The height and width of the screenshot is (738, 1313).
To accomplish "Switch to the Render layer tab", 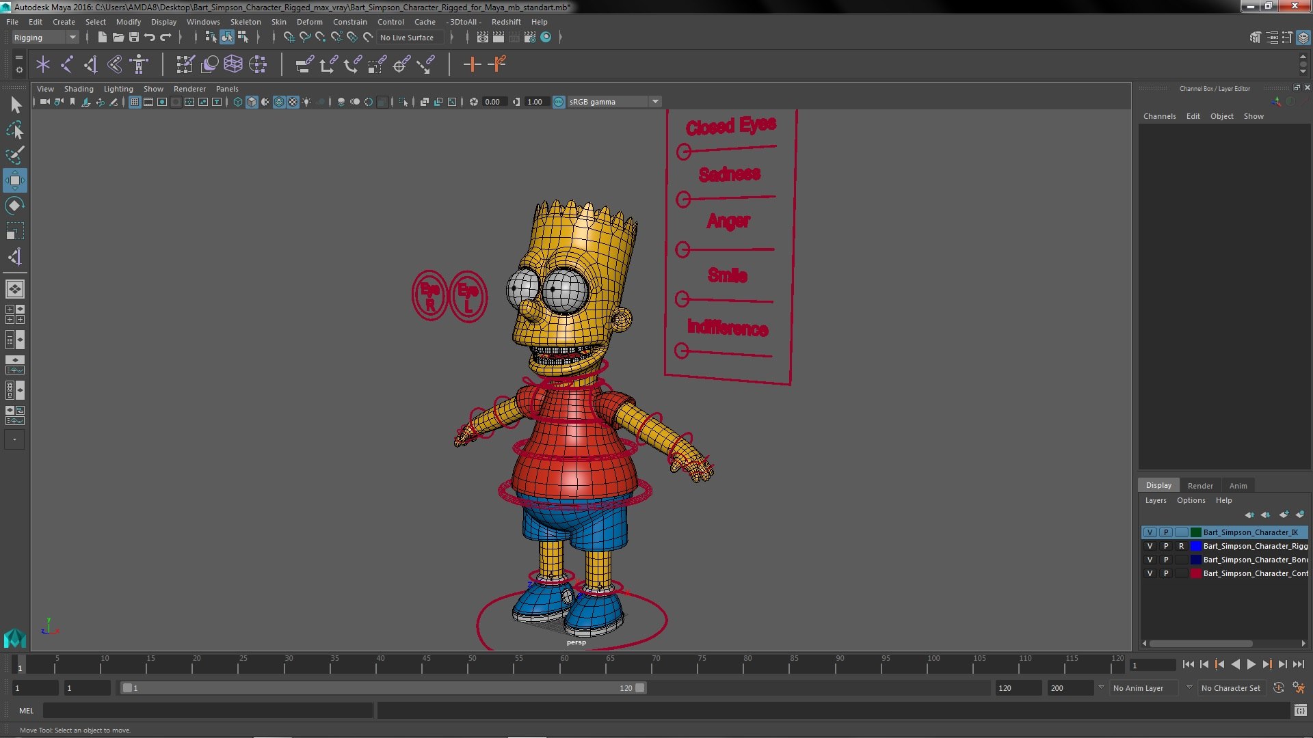I will click(x=1200, y=486).
